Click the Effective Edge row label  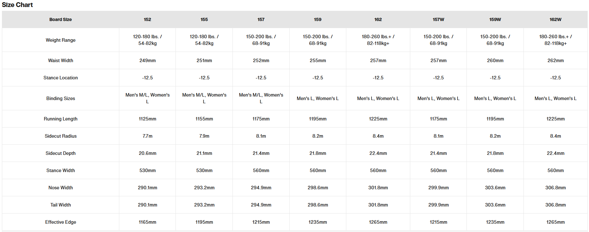(60, 222)
